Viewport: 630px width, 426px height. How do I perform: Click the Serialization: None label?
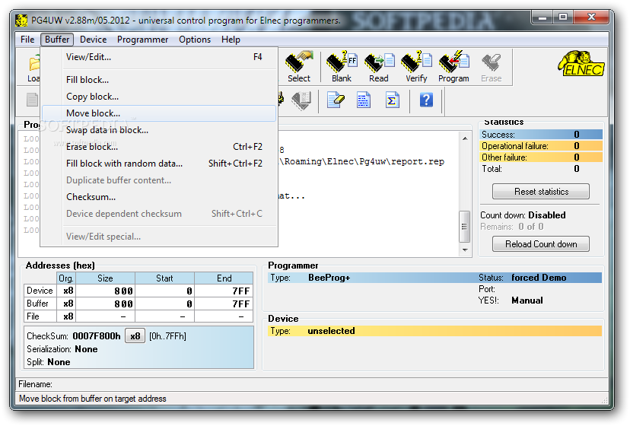62,349
